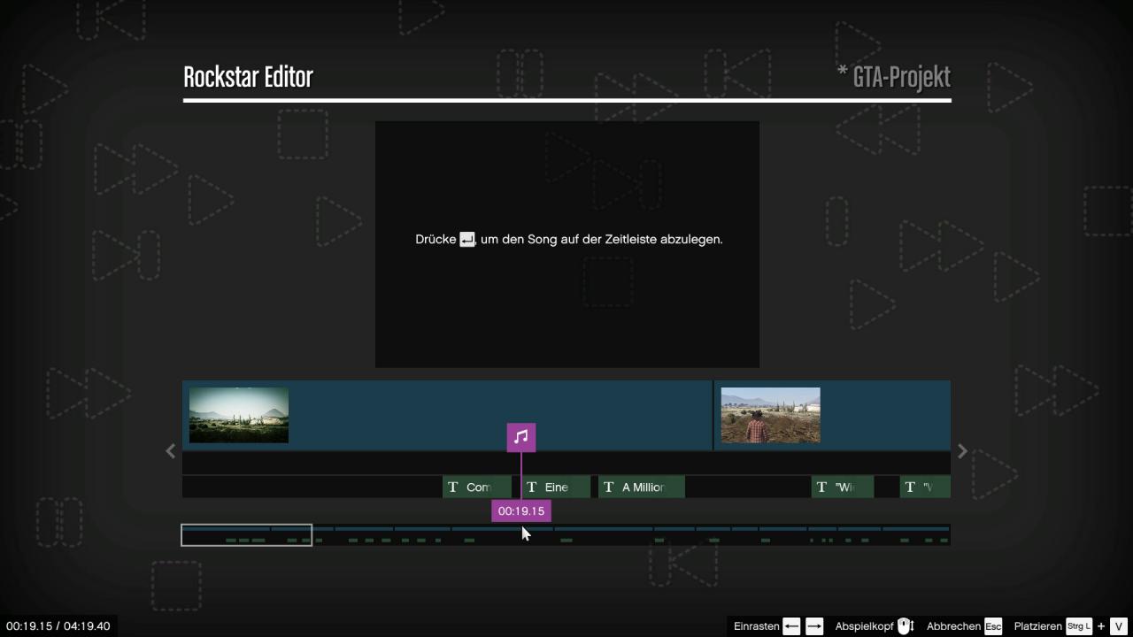Screen dimensions: 1133x637
Task: Click the right arrow key hint for Einrasten
Action: pos(814,626)
